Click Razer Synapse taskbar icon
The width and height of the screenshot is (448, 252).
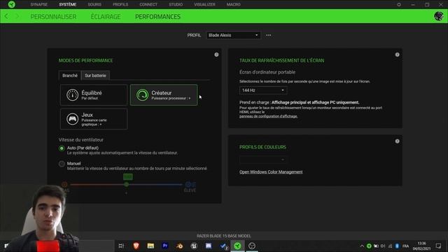point(237,246)
